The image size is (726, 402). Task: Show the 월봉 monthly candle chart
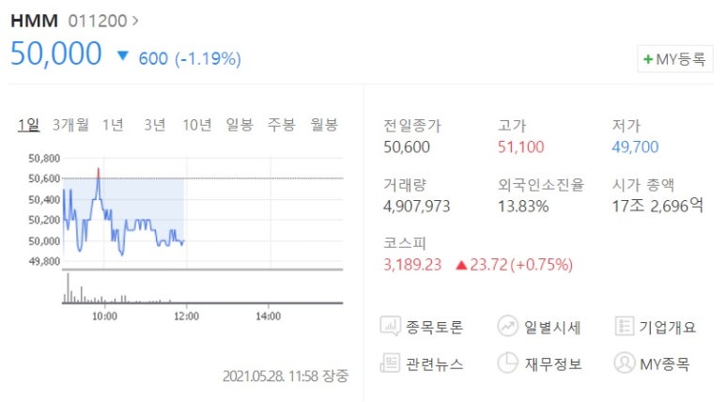(324, 125)
